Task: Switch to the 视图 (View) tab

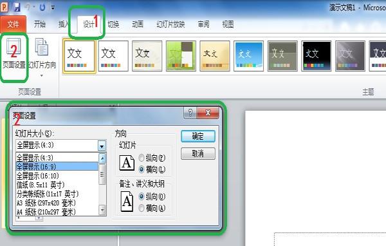Action: click(x=228, y=24)
